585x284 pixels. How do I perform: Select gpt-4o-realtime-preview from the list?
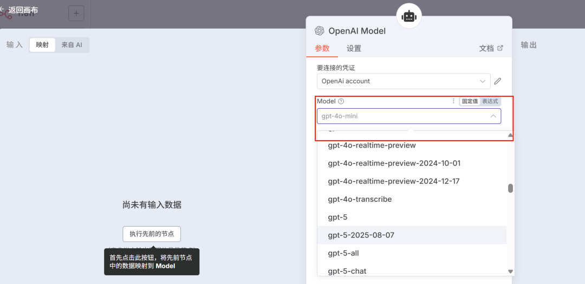click(x=412, y=146)
